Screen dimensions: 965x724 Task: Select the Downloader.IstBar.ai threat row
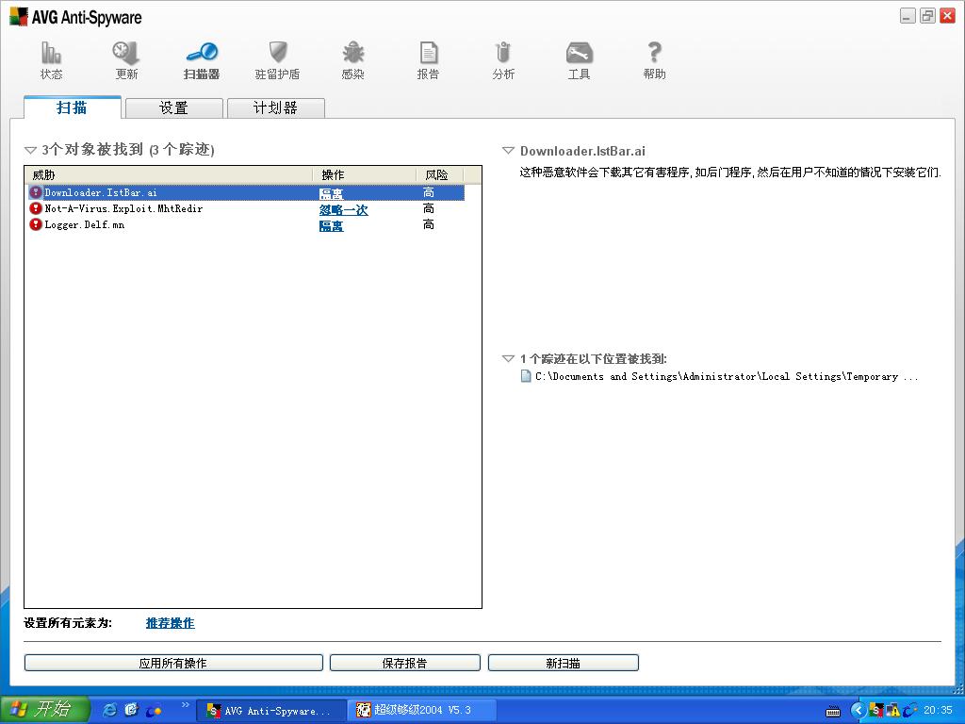tap(245, 192)
